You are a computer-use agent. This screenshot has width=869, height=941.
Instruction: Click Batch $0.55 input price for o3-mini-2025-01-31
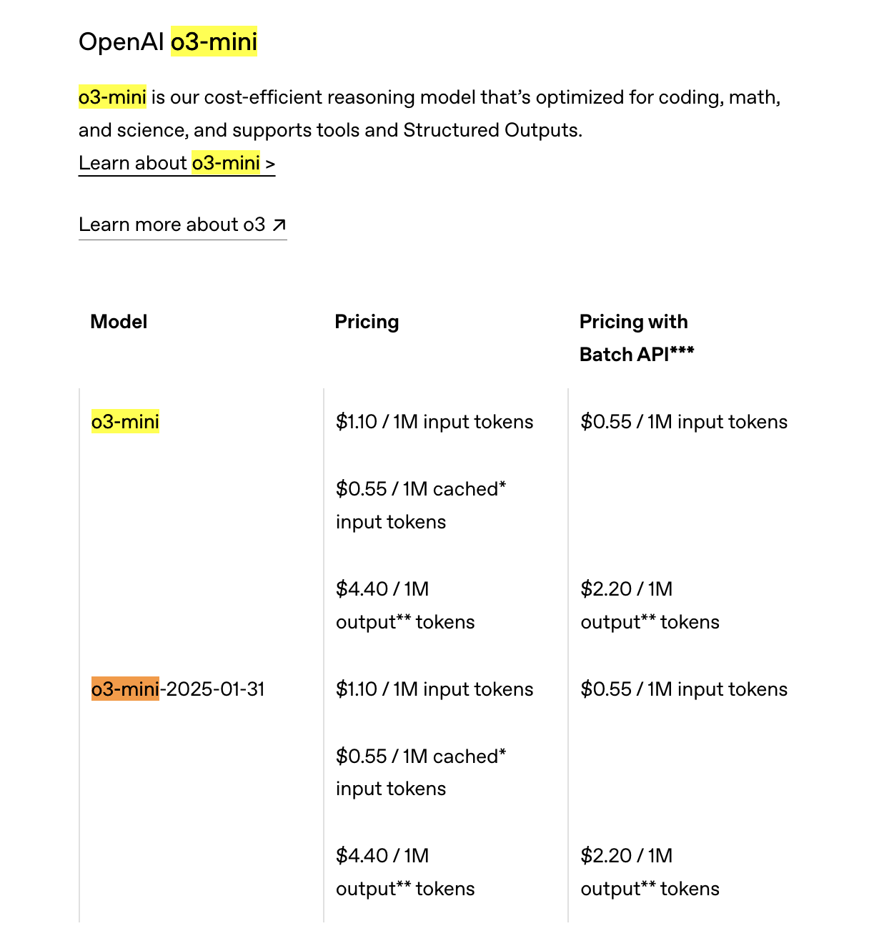pos(684,689)
